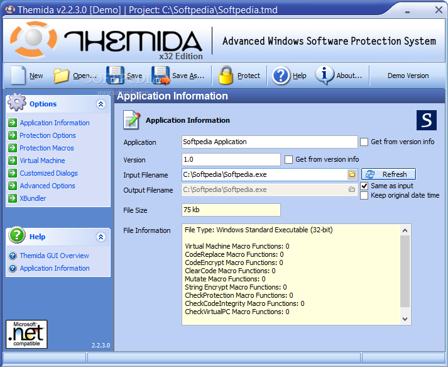Screen dimensions: 448x367
Task: Browse for input filename folder icon
Action: (352, 174)
